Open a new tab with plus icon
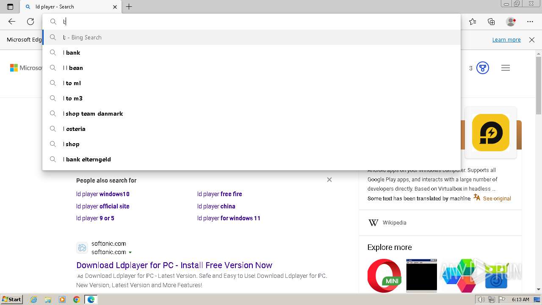The width and height of the screenshot is (542, 305). (x=129, y=7)
